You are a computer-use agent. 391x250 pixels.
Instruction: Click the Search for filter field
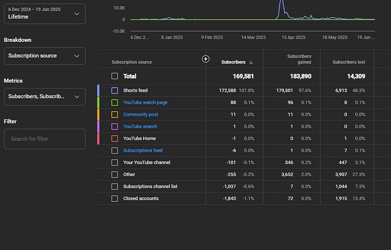click(x=45, y=139)
